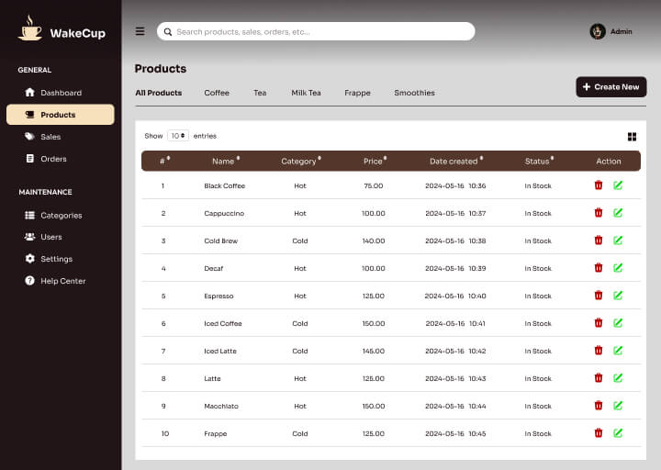Click the WakeCup coffee cup logo
The height and width of the screenshot is (470, 661).
point(30,28)
